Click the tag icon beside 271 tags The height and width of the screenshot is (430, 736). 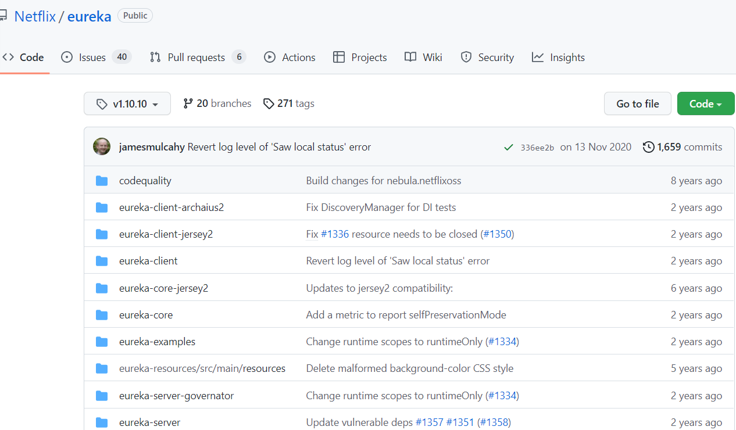268,103
